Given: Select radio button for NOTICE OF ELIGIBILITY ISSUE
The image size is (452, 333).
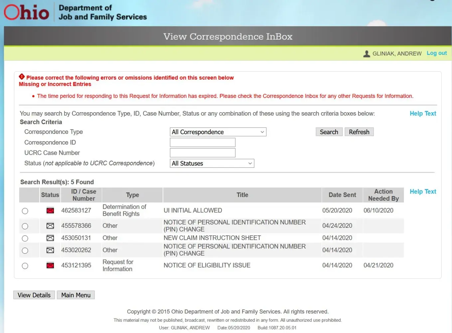Looking at the screenshot, I should [25, 266].
